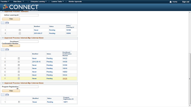Check the box for Program Registration 19071
Viewport: 191px width, 107px height.
click(x=19, y=102)
